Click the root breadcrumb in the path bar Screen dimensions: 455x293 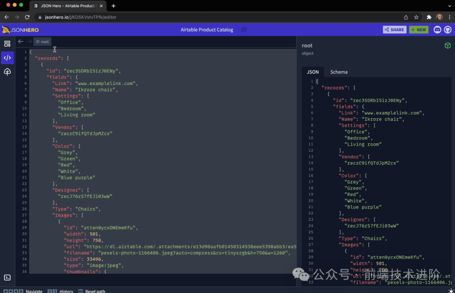[x=42, y=42]
